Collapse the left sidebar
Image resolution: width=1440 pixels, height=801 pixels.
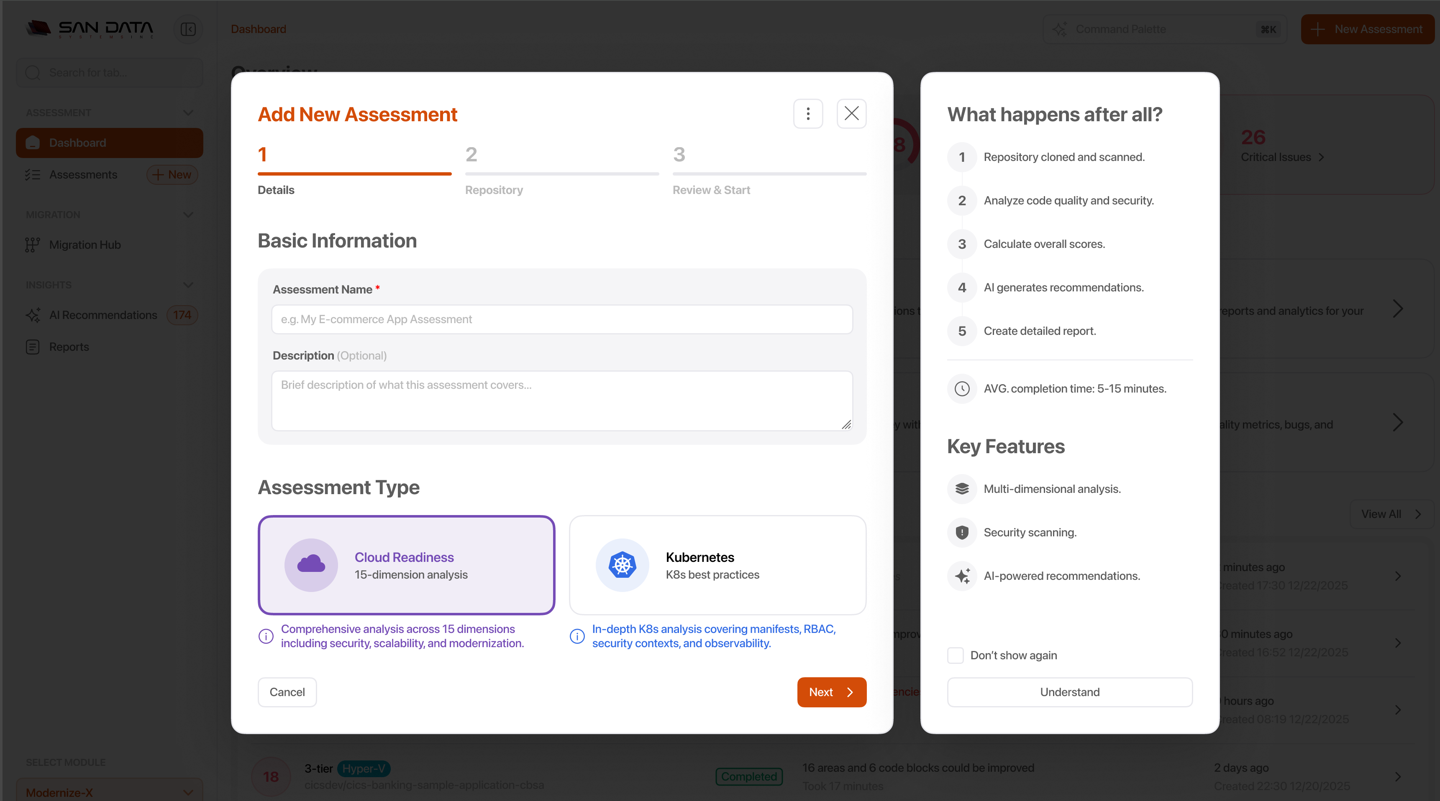(x=188, y=29)
